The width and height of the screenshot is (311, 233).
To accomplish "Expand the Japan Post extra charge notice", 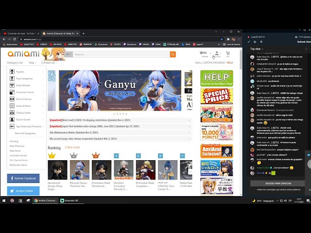I will (120, 126).
